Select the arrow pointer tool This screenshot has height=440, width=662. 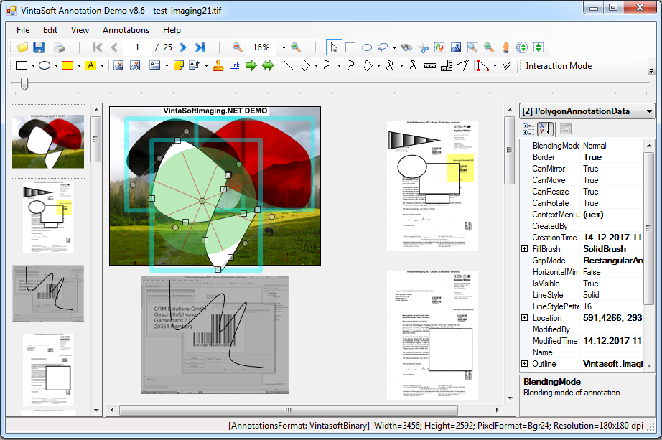(x=334, y=47)
